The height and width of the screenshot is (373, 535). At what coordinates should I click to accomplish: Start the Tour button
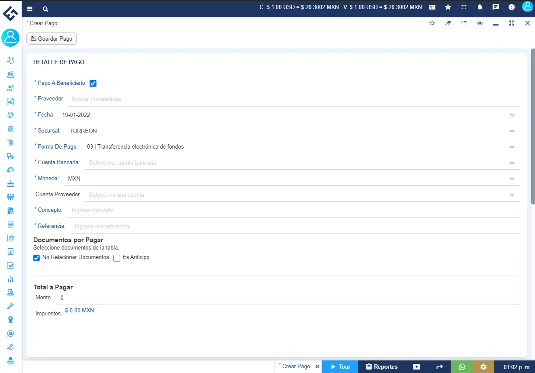pyautogui.click(x=340, y=367)
